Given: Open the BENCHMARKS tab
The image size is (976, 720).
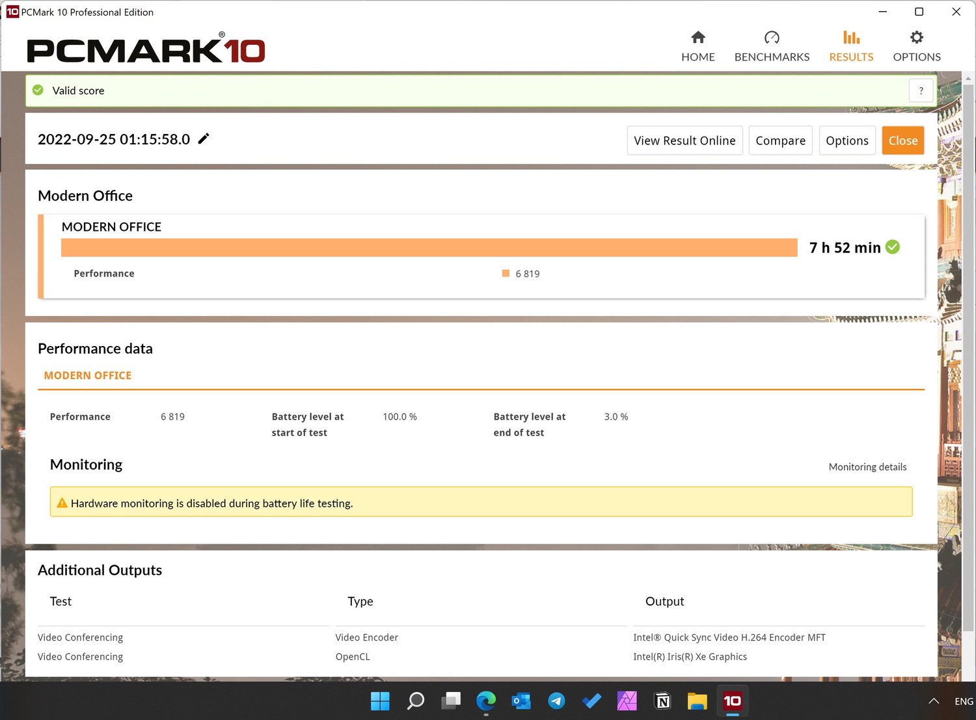Looking at the screenshot, I should [772, 46].
